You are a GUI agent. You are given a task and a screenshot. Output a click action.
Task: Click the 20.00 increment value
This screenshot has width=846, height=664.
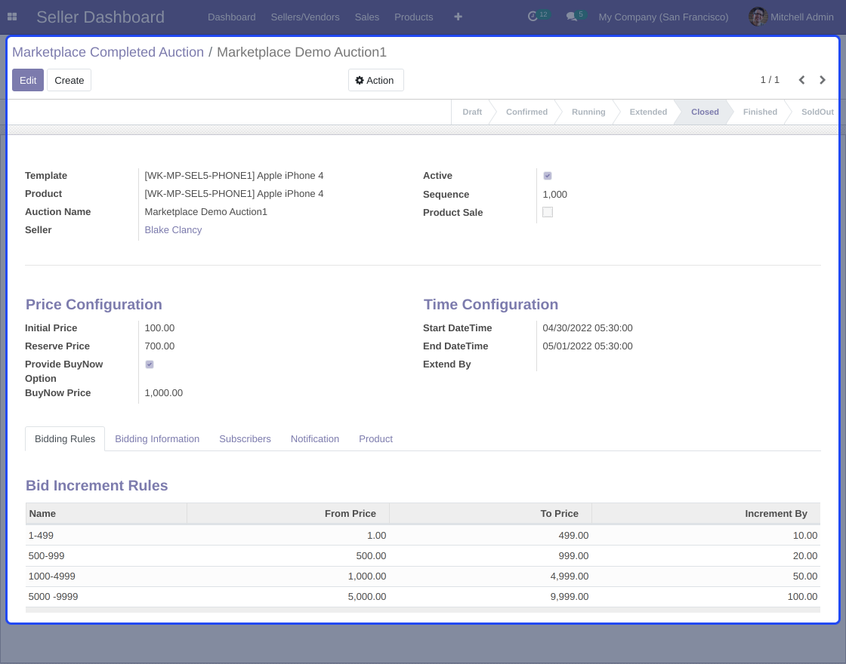(x=805, y=555)
